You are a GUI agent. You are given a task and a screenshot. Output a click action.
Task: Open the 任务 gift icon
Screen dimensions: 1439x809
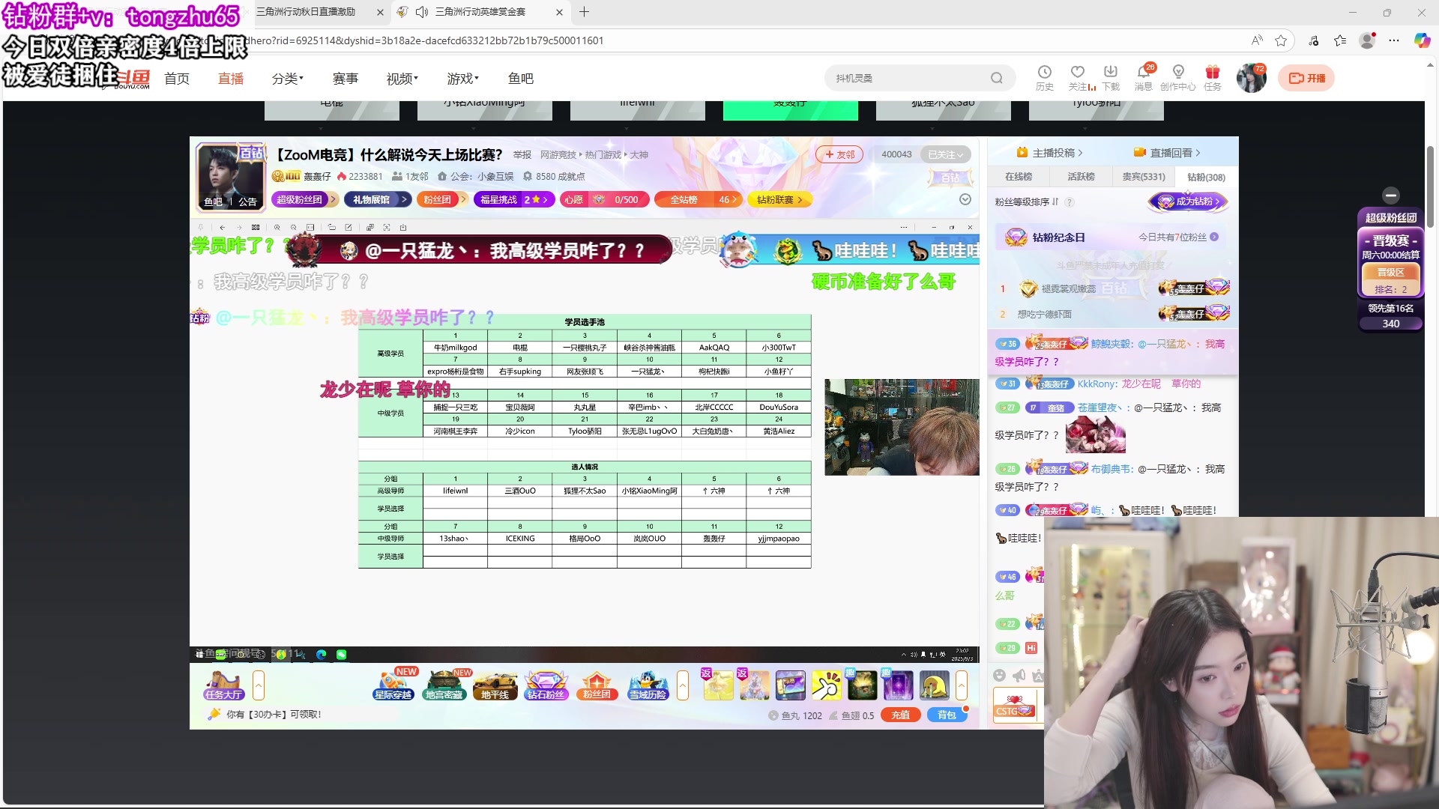pos(1213,77)
